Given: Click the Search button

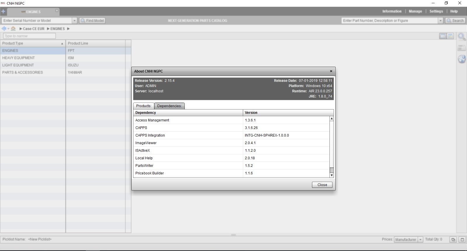Looking at the screenshot, I should (x=455, y=20).
